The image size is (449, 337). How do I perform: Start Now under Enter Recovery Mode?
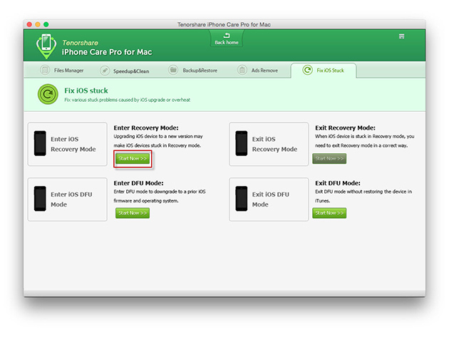[133, 158]
